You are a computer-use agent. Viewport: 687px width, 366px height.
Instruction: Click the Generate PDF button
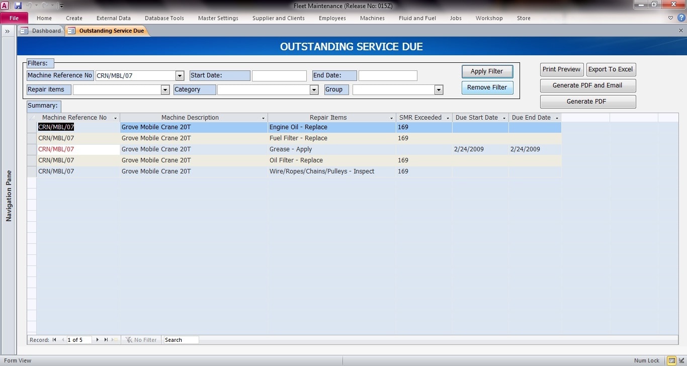(587, 102)
